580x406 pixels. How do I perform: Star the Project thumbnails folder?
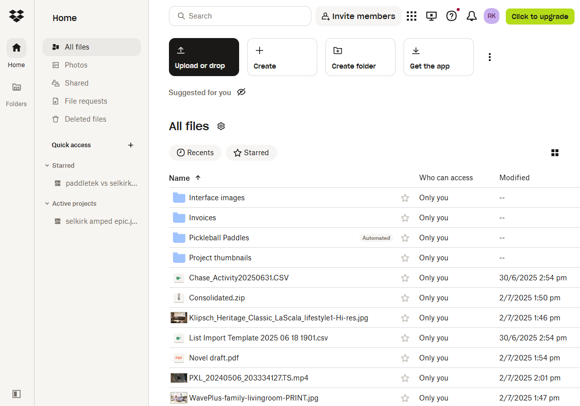(x=405, y=258)
